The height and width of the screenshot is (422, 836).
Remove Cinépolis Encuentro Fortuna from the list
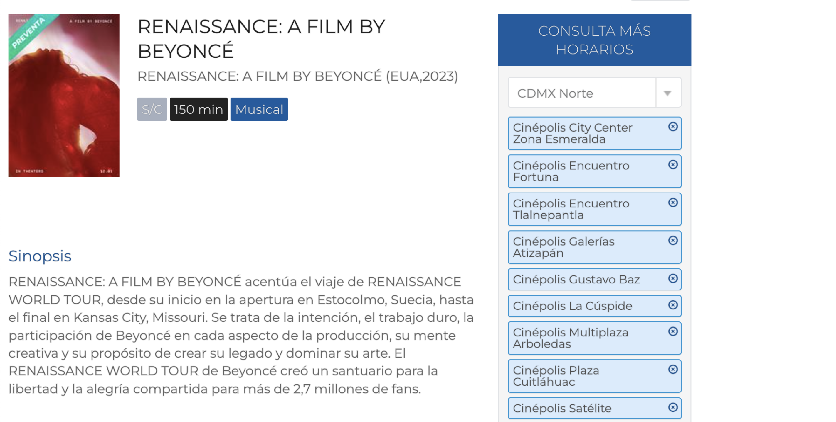[x=673, y=166]
